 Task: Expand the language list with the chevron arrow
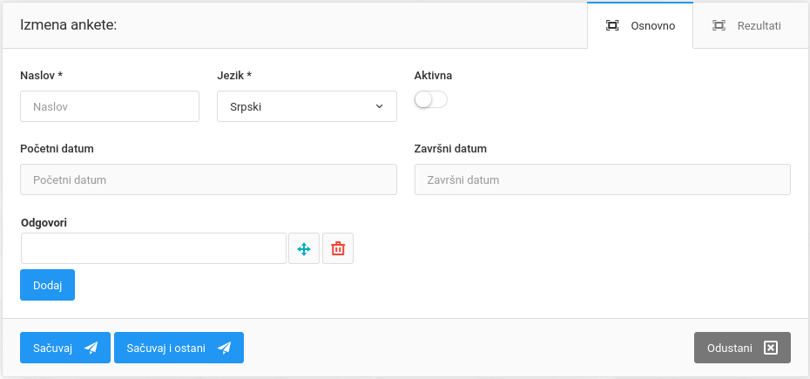click(x=380, y=106)
